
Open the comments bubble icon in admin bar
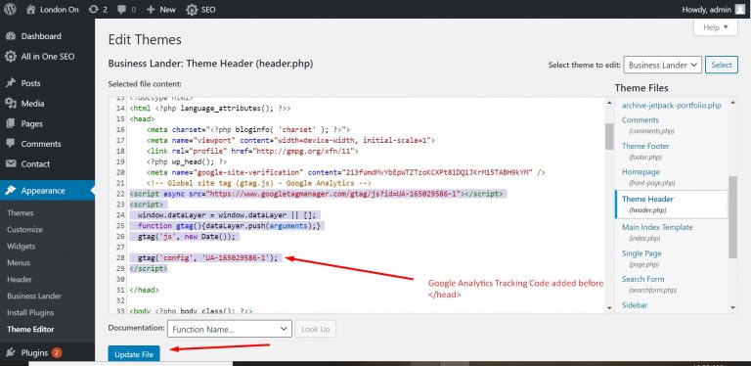[121, 9]
